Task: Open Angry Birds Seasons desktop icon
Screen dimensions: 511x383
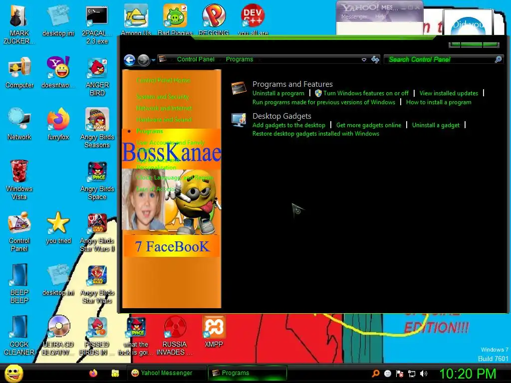Action: (97, 128)
